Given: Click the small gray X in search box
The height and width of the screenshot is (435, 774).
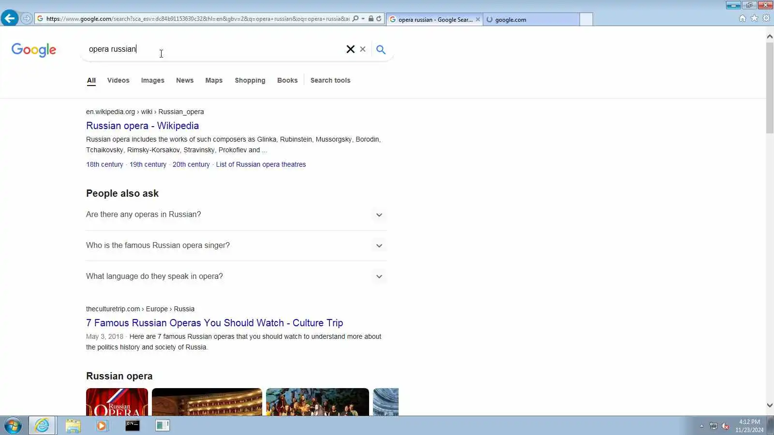Looking at the screenshot, I should tap(363, 49).
